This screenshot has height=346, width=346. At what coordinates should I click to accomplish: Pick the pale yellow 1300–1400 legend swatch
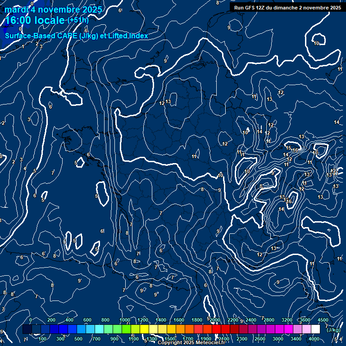point(153,329)
